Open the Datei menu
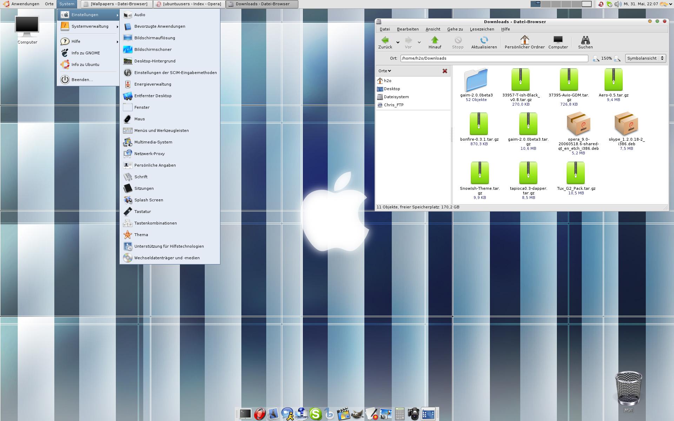Viewport: 674px width, 421px height. [385, 29]
